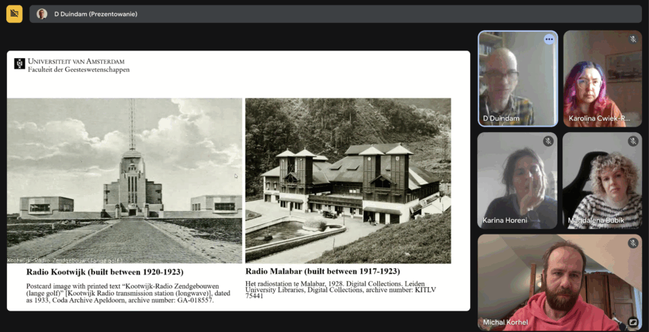Select Magdalena Bubik's video tile
Image resolution: width=649 pixels, height=332 pixels.
pyautogui.click(x=602, y=181)
